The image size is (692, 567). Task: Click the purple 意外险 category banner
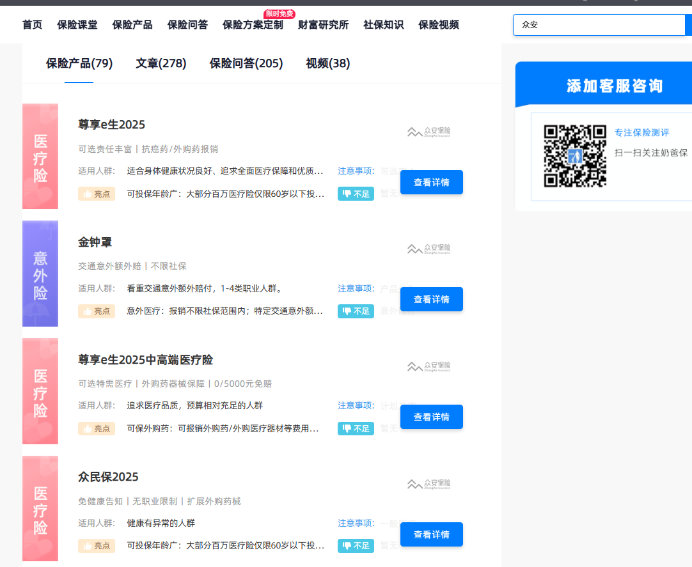(x=40, y=274)
